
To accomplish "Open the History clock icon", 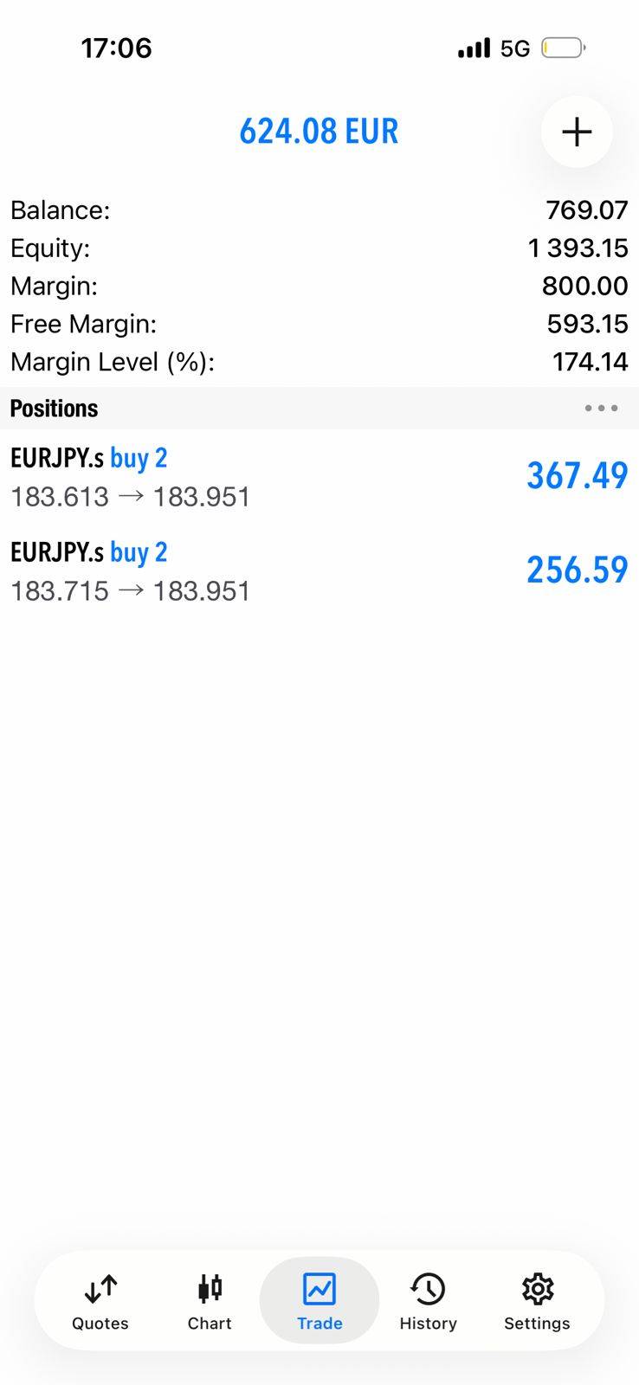I will (428, 1289).
